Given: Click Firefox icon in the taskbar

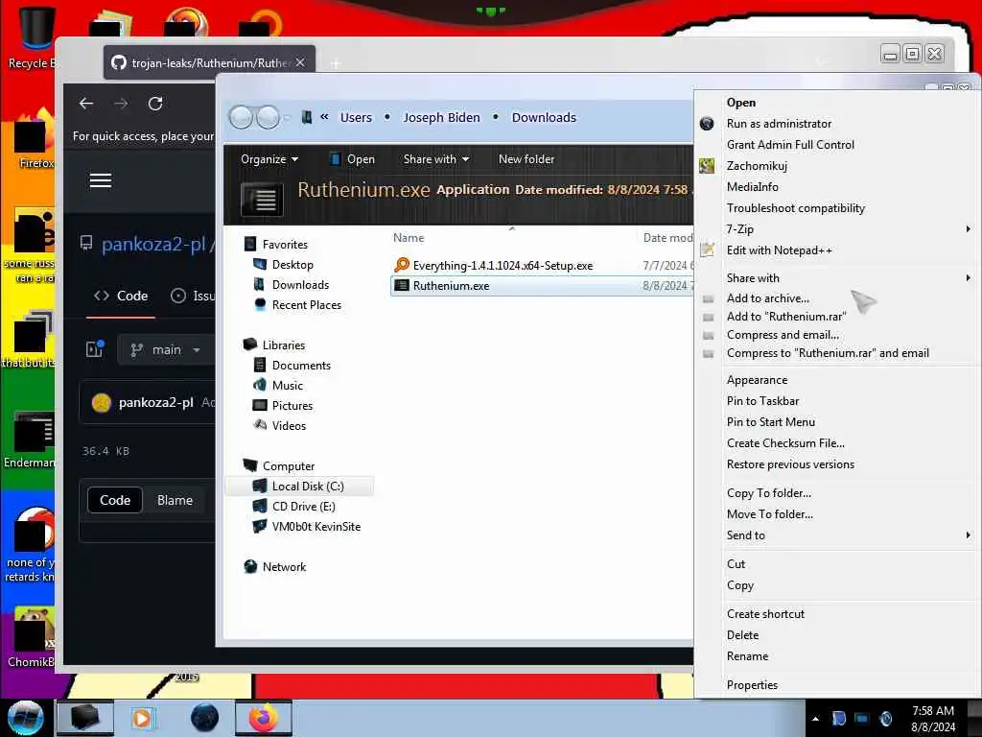Looking at the screenshot, I should (x=263, y=718).
